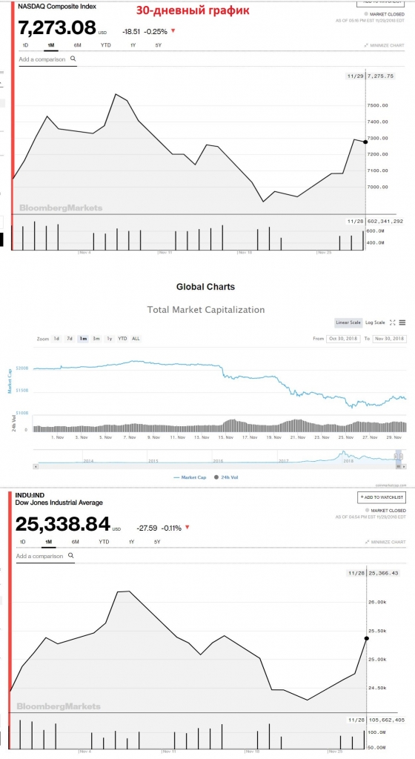This screenshot has width=415, height=759.
Task: Click the NASDAQ Add a comparison input
Action: 48,59
